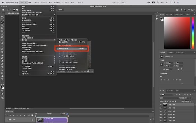Image resolution: width=196 pixels, height=123 pixels.
Task: Open the rotation angle dropdown in Properties
Action: [x=172, y=69]
